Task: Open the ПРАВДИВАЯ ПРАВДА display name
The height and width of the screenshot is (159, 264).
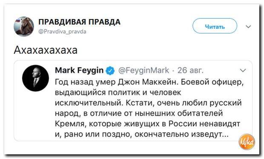Action: pyautogui.click(x=79, y=22)
